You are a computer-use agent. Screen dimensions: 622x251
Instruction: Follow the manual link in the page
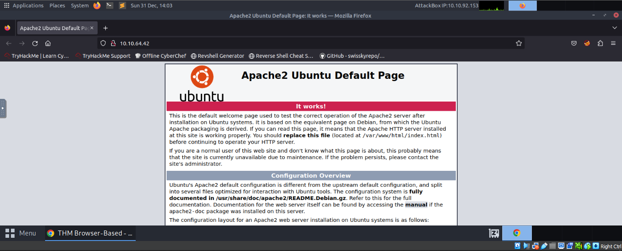click(x=416, y=205)
